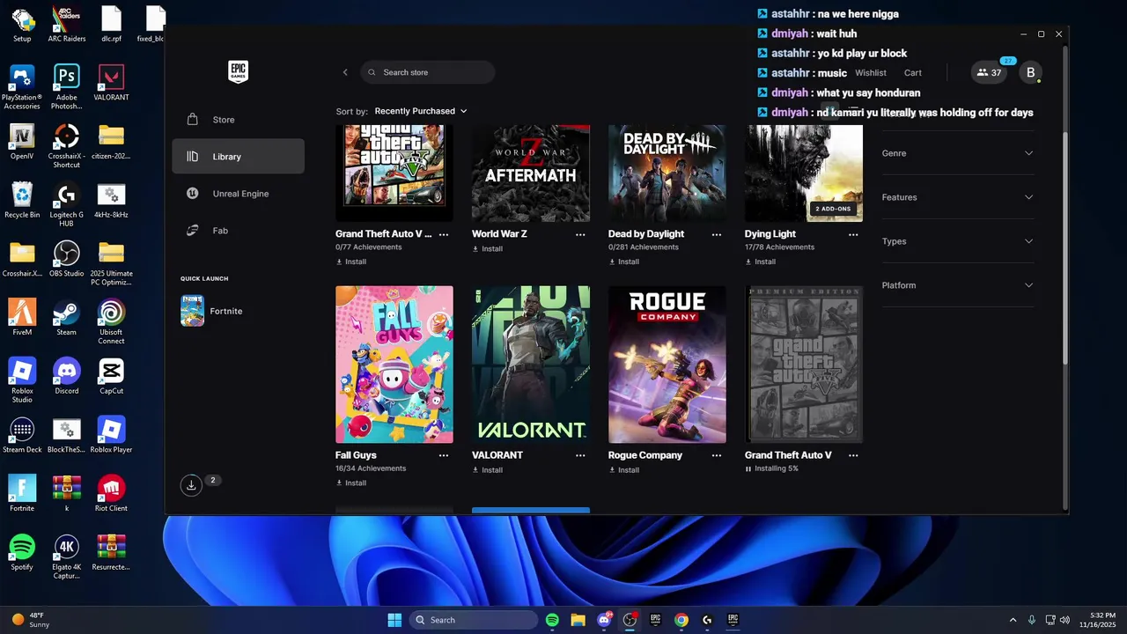Open the Sort by Recently Purchased dropdown

pos(421,111)
